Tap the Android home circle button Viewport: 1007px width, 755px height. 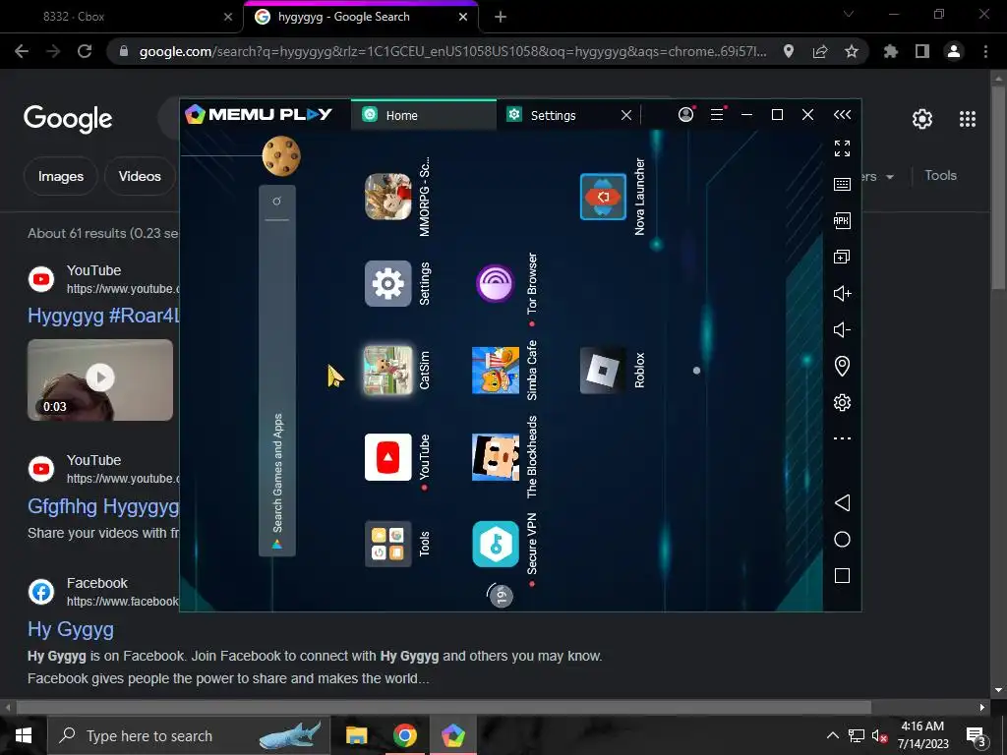[842, 540]
